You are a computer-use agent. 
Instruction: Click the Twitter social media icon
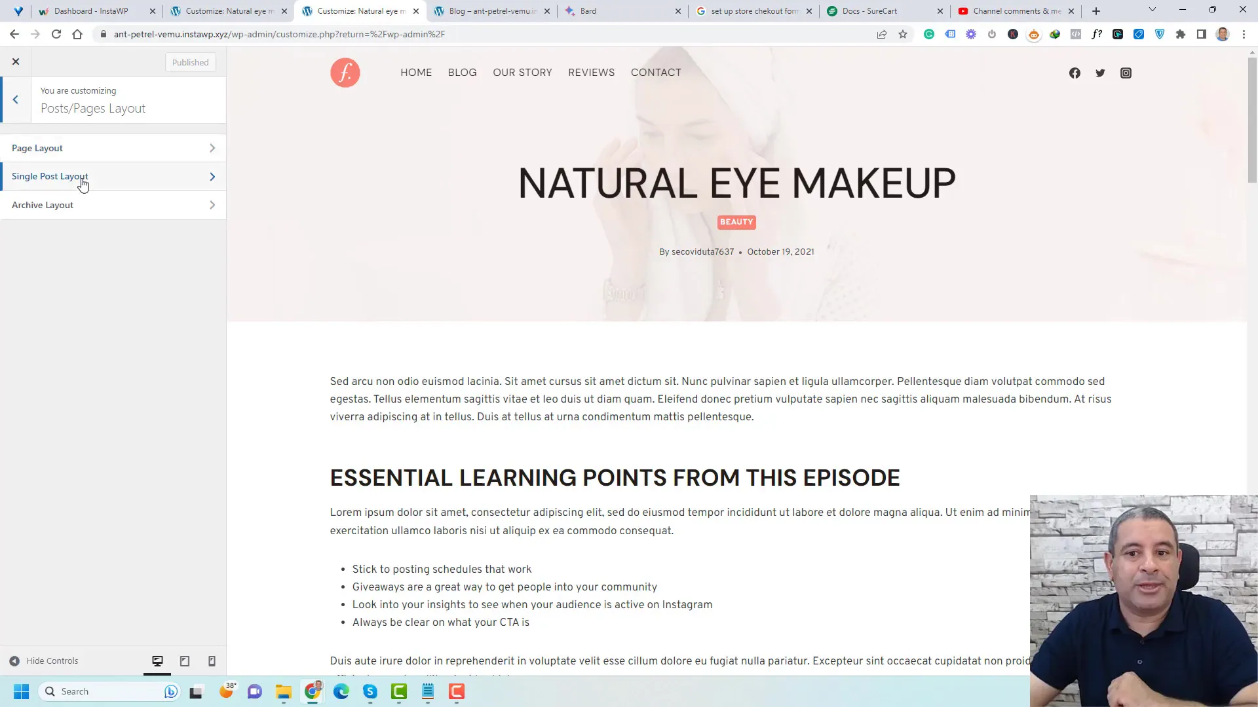(1100, 73)
